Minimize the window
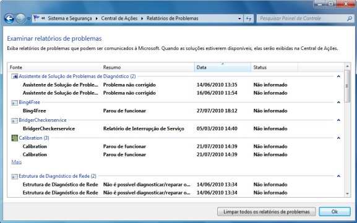 (320, 4)
